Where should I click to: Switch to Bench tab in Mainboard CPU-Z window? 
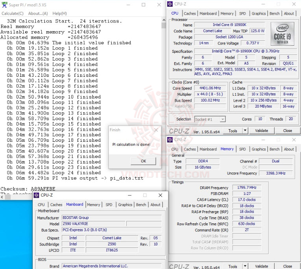point(141,205)
